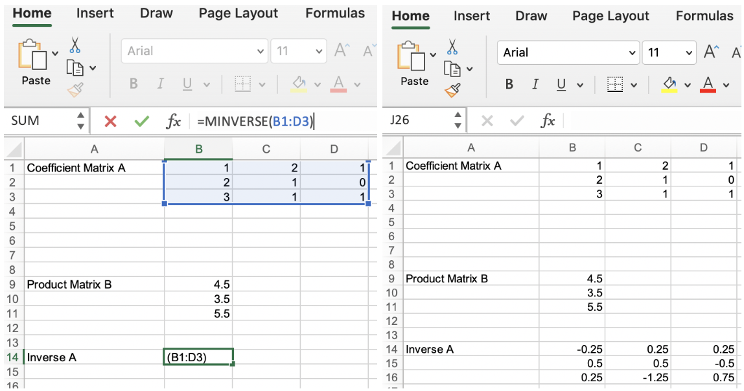The height and width of the screenshot is (391, 744).
Task: Apply font color in left window
Action: [x=338, y=84]
